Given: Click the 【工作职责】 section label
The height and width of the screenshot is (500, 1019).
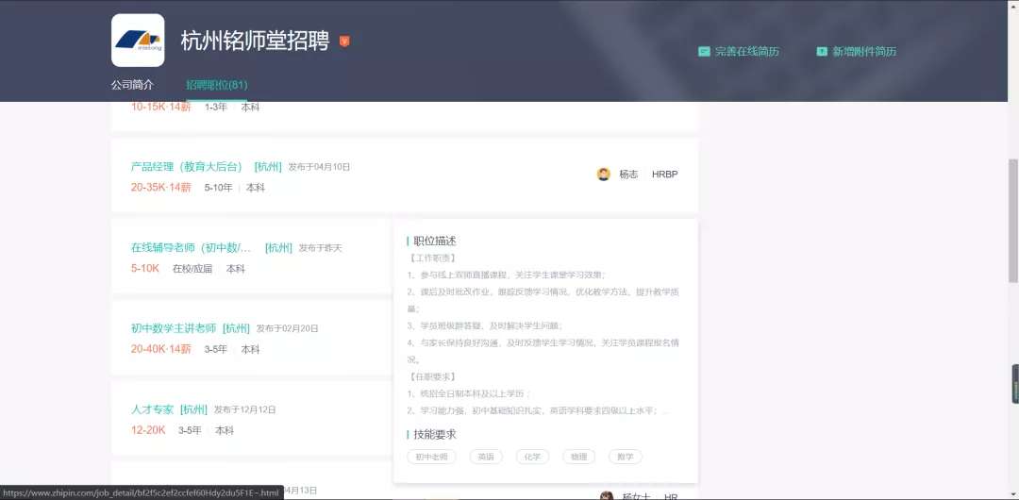Looking at the screenshot, I should 433,258.
